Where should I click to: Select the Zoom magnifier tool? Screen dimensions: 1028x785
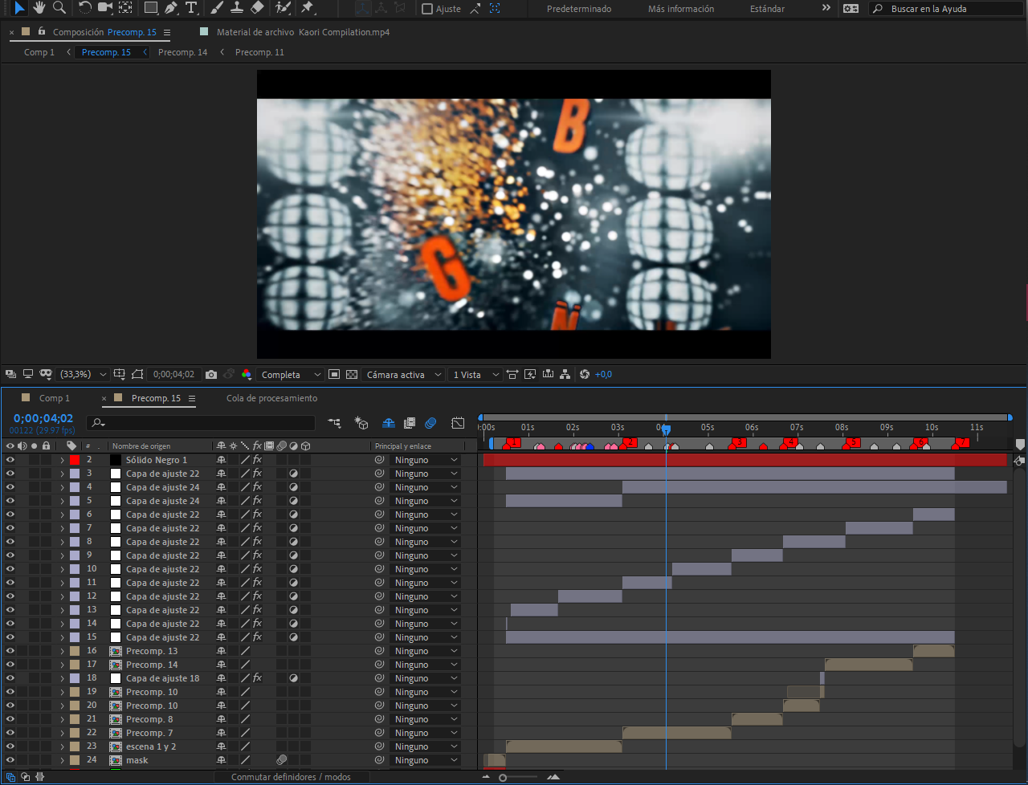coord(59,8)
